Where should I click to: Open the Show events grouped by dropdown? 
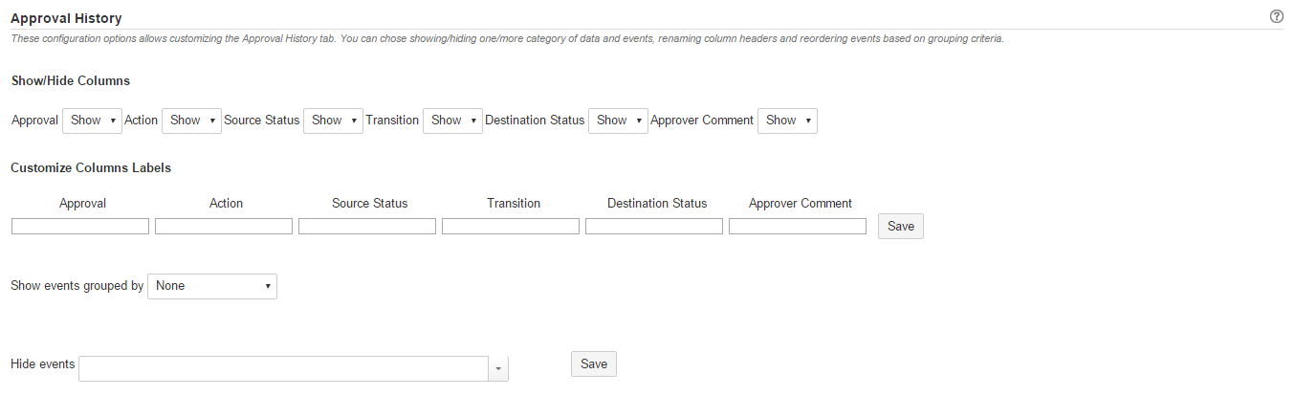(x=212, y=286)
